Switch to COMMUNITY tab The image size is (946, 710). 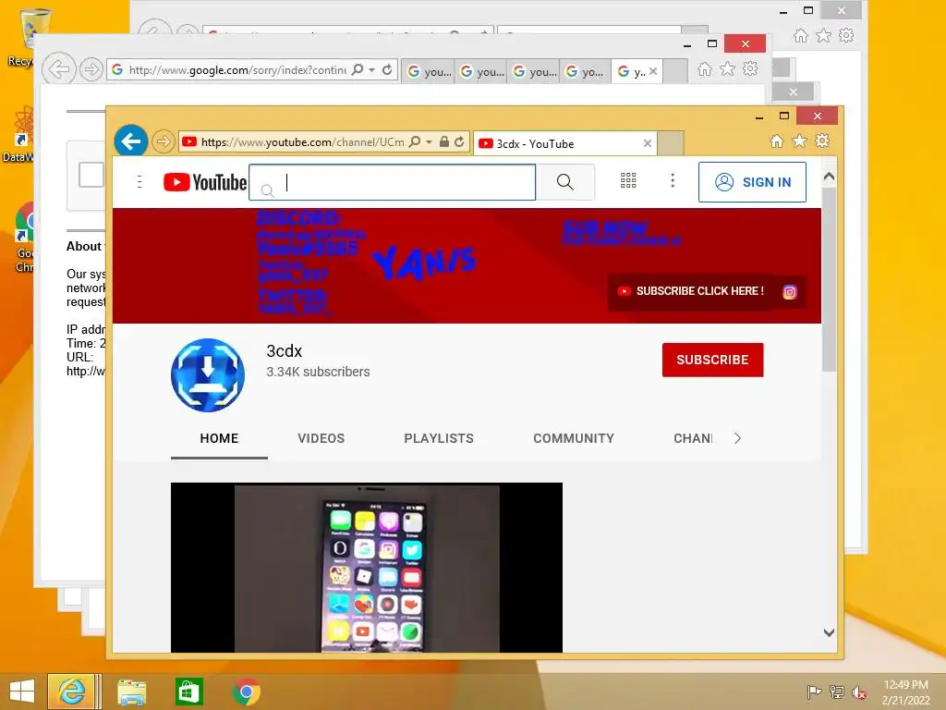point(574,438)
